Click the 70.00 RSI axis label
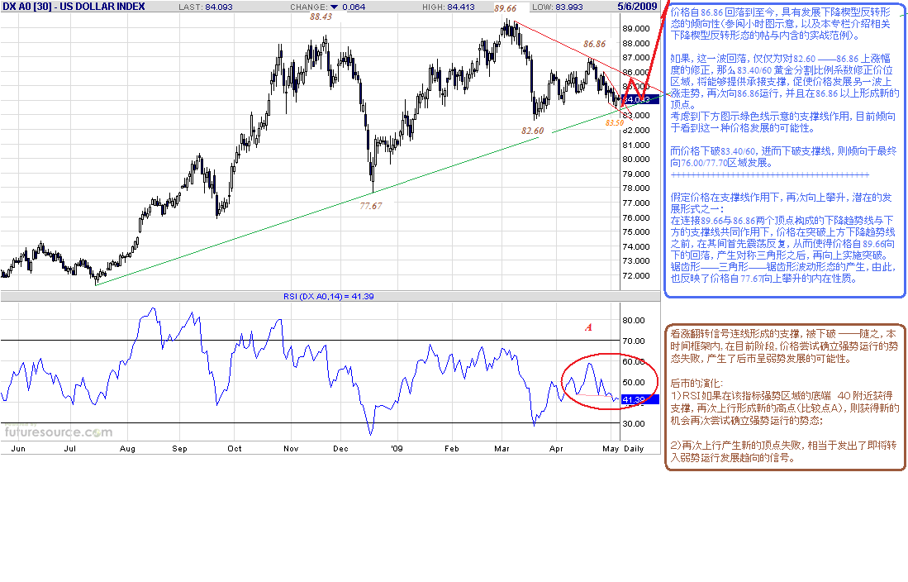 [x=634, y=341]
